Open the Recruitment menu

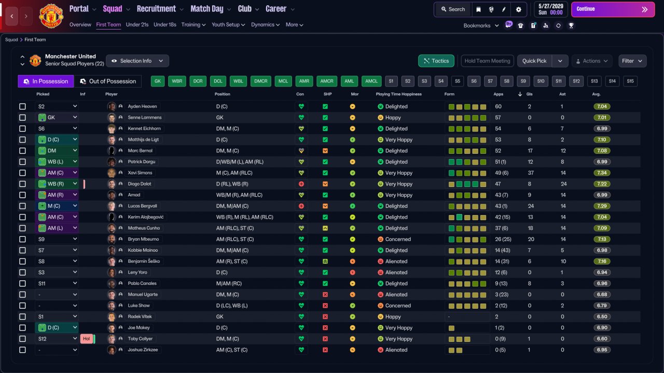160,9
